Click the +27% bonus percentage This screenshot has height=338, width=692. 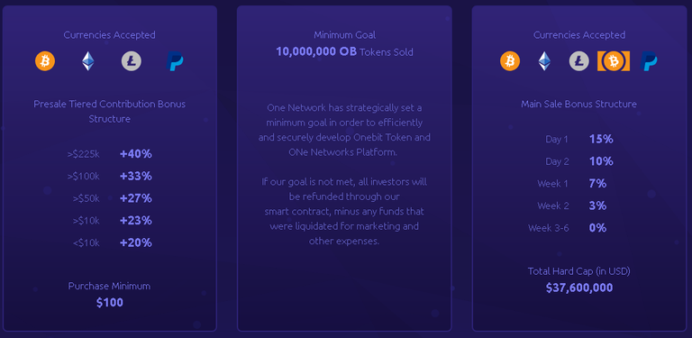(136, 198)
